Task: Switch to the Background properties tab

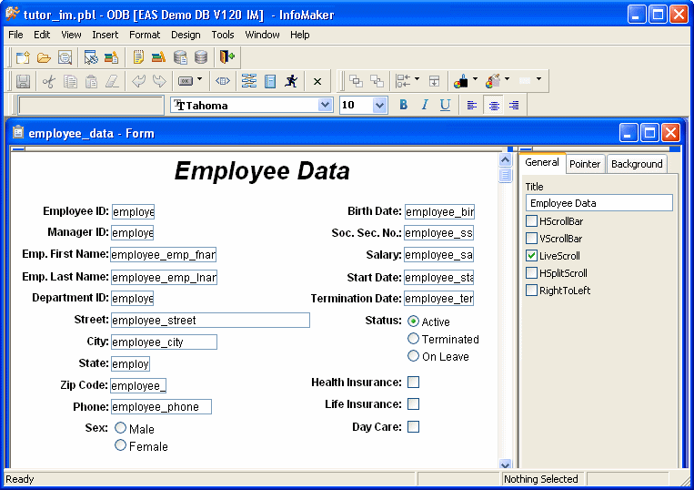Action: pyautogui.click(x=637, y=164)
